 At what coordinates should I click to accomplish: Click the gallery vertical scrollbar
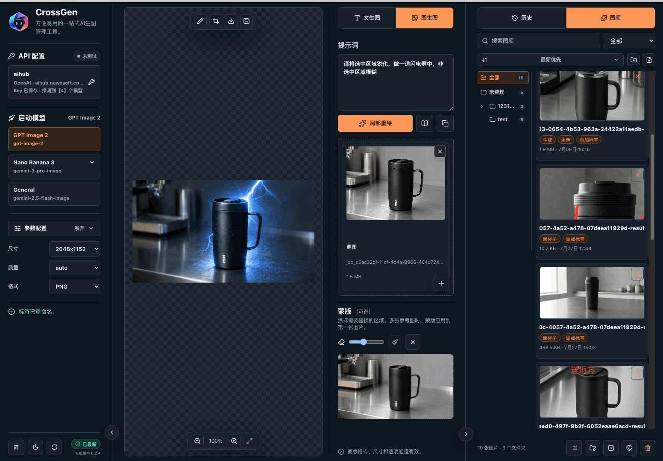pyautogui.click(x=652, y=188)
